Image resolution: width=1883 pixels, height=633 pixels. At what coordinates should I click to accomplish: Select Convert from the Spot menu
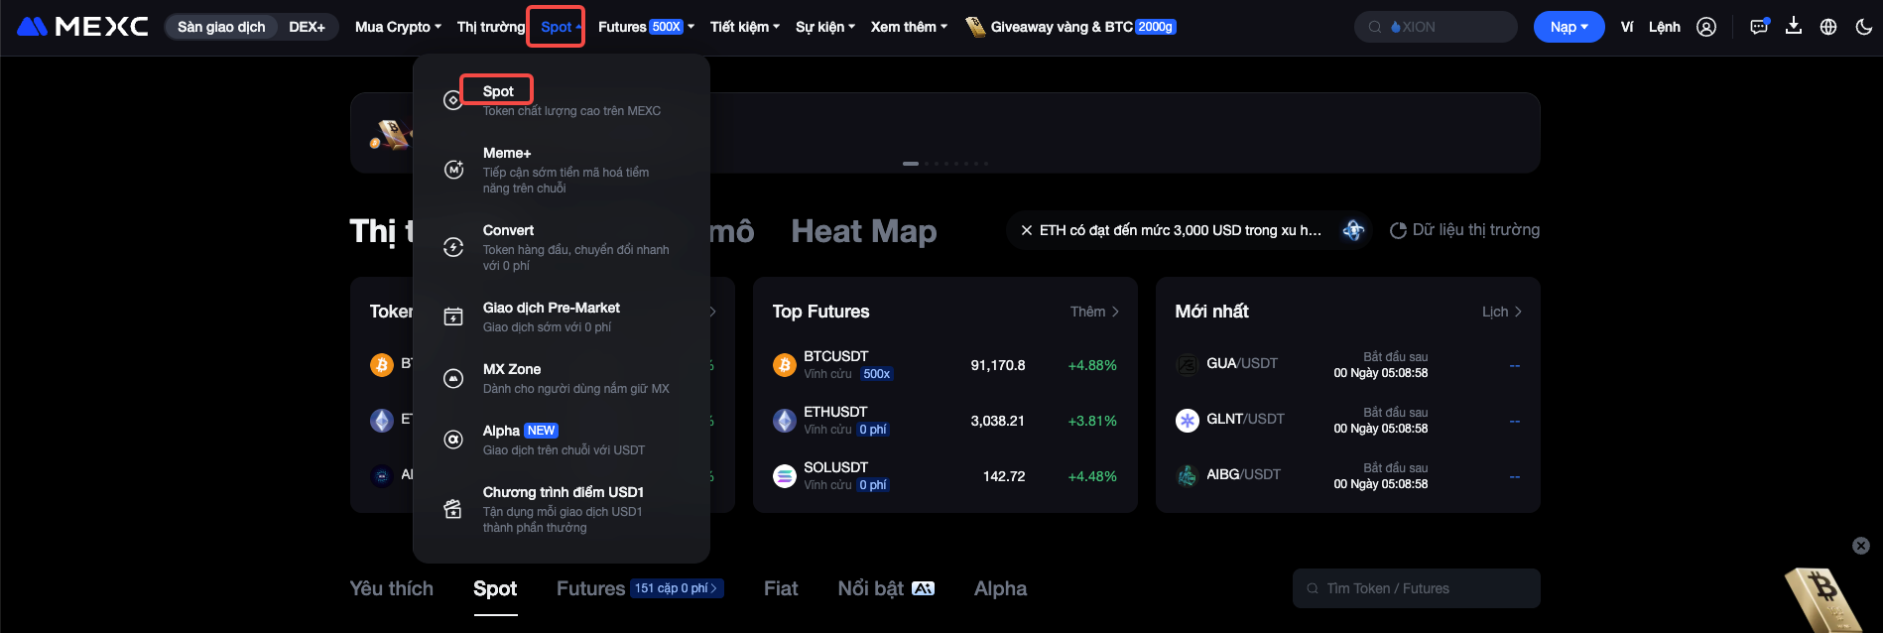pyautogui.click(x=508, y=230)
